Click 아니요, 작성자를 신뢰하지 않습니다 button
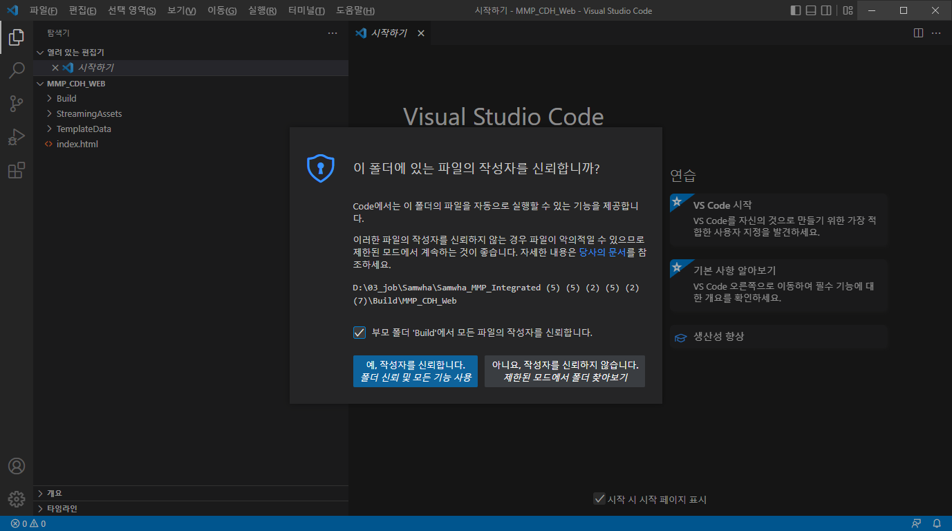952x531 pixels. [x=565, y=371]
